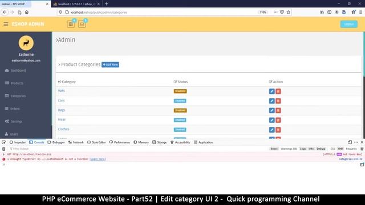Click the edit pencil for Cars
Viewport: 365px width, 205px height.
pos(271,101)
